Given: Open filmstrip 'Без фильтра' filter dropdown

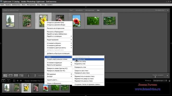Looking at the screenshot, I should point(160,81).
